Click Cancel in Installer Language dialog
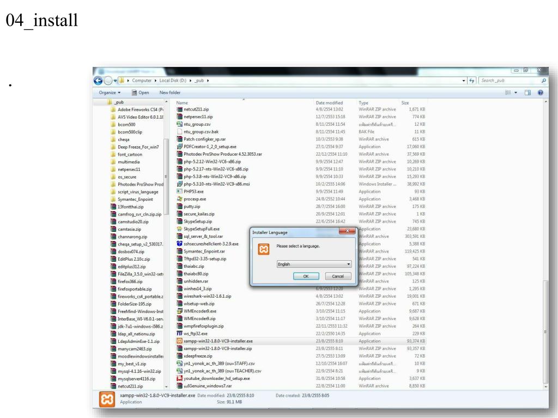Screen dimensions: 558x418 pos(338,276)
